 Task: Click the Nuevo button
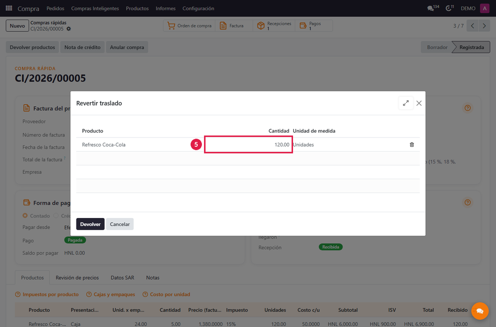(17, 26)
